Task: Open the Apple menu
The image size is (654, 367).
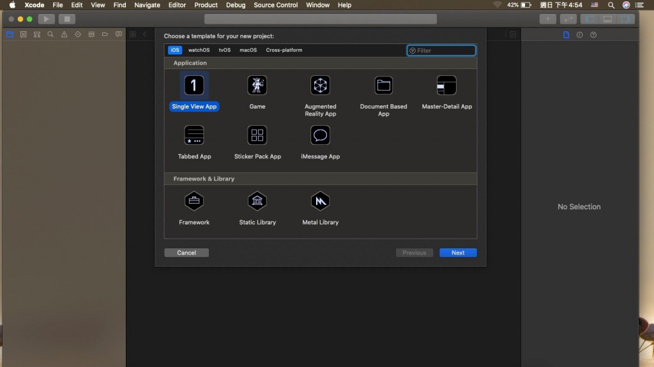Action: point(13,5)
